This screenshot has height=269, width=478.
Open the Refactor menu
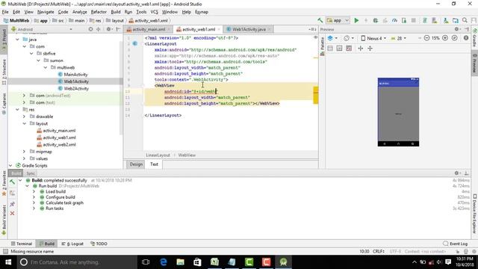(x=99, y=12)
